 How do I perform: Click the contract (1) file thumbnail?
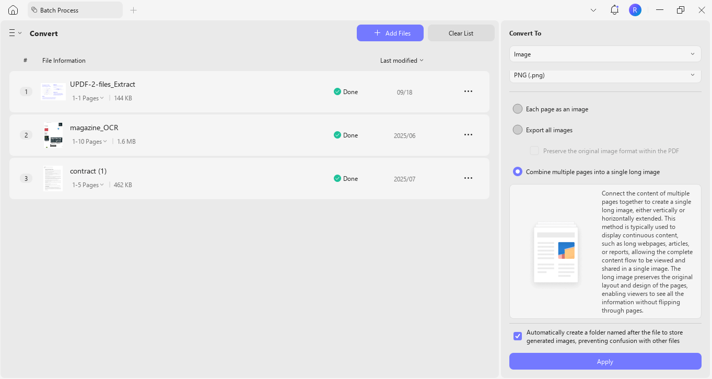(x=53, y=178)
